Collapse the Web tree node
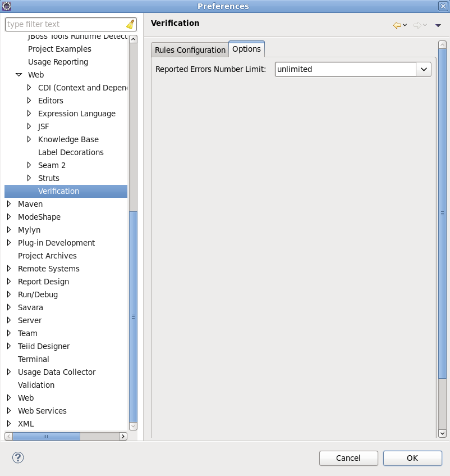The height and width of the screenshot is (476, 450). (19, 75)
